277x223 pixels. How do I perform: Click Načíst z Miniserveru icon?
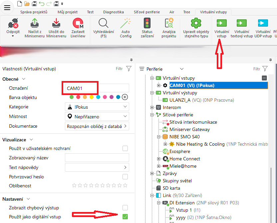click(x=34, y=24)
